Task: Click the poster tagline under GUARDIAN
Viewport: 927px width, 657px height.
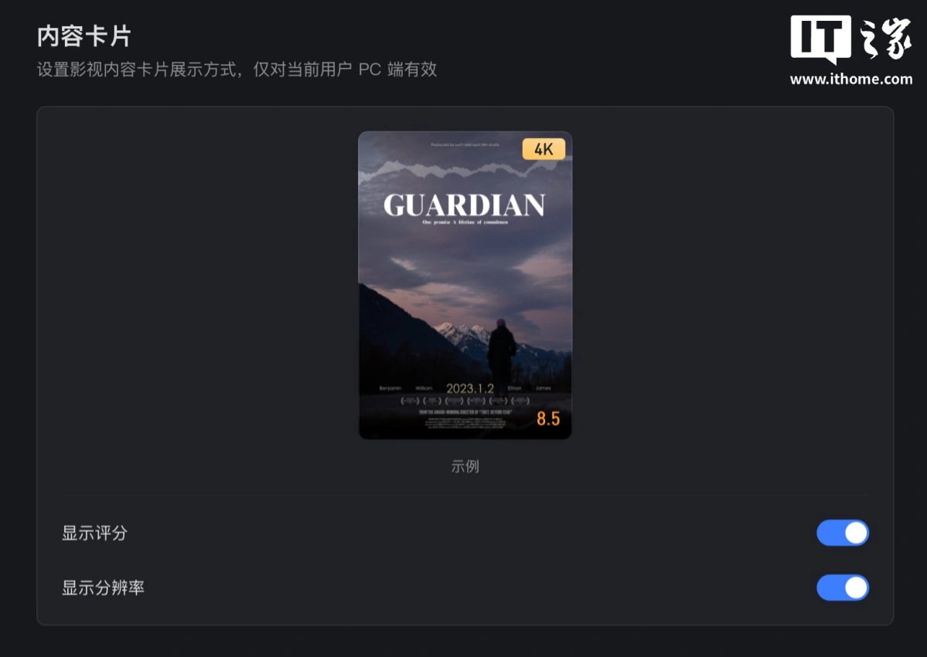Action: (x=465, y=222)
